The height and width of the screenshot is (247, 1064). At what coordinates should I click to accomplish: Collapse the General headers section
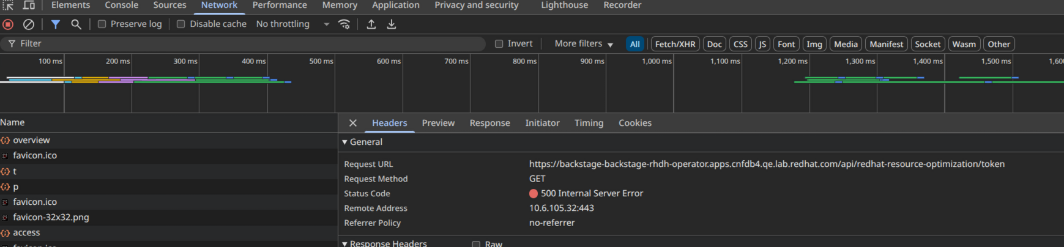click(345, 142)
